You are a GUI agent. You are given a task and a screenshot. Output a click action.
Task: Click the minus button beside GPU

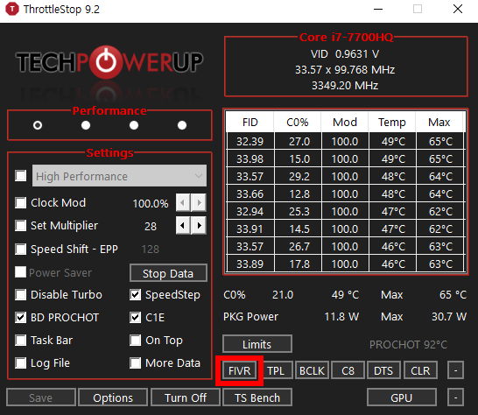[x=456, y=397]
